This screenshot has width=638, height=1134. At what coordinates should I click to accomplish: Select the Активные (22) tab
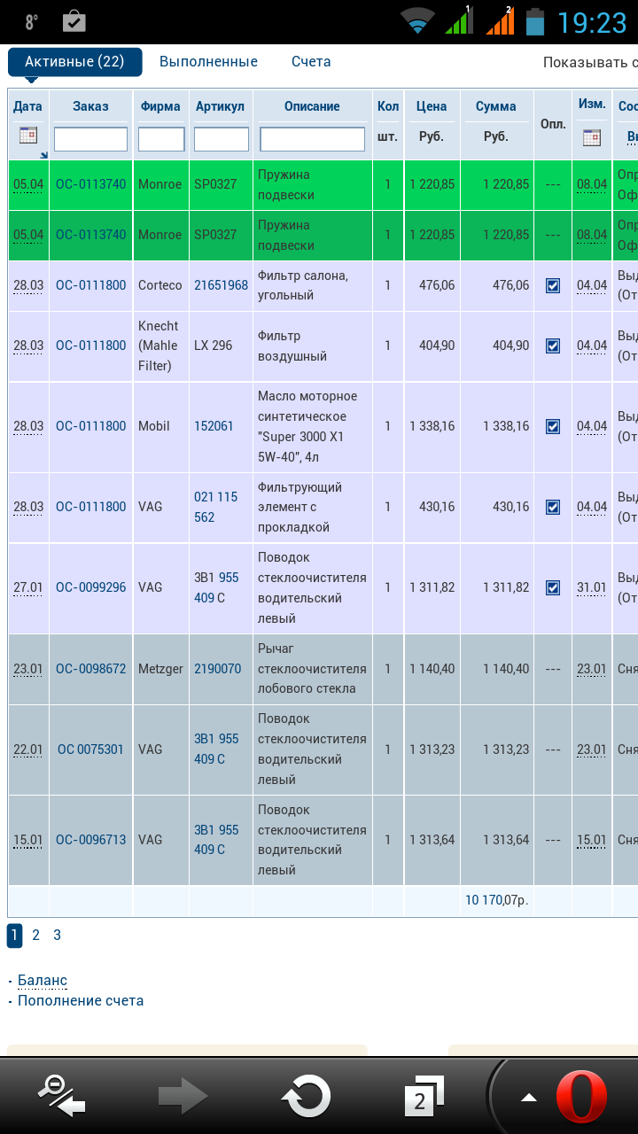(74, 62)
